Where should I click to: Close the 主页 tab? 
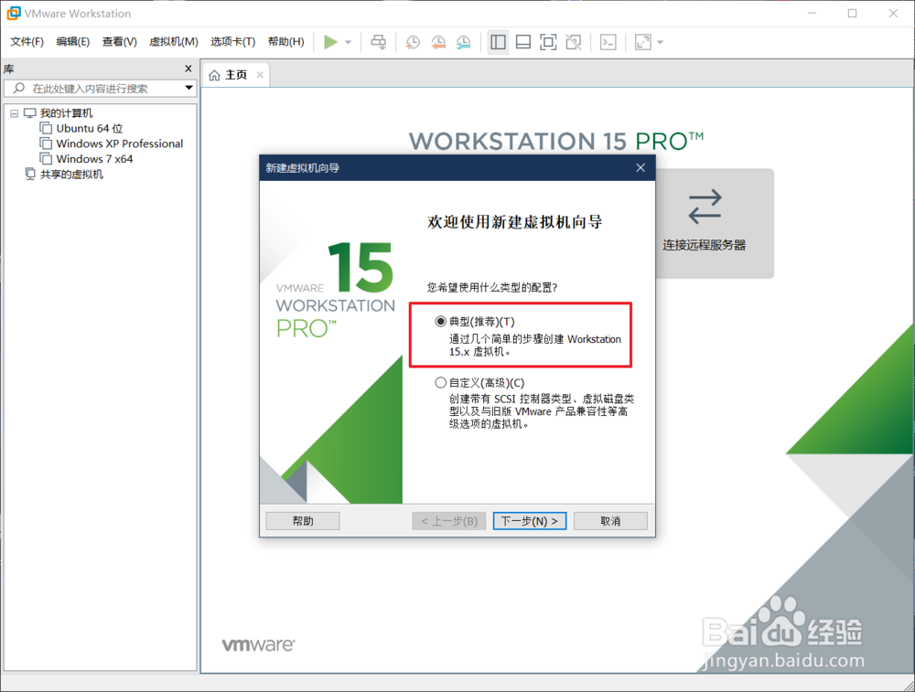point(260,75)
